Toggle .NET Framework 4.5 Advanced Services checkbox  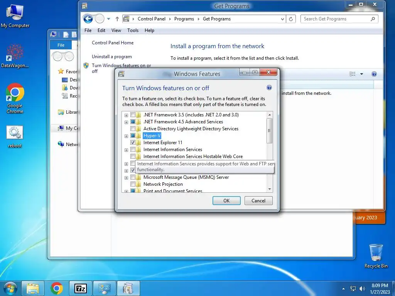click(133, 121)
